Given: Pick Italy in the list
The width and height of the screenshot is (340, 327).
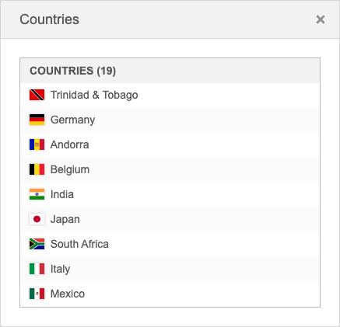Looking at the screenshot, I should click(x=170, y=269).
